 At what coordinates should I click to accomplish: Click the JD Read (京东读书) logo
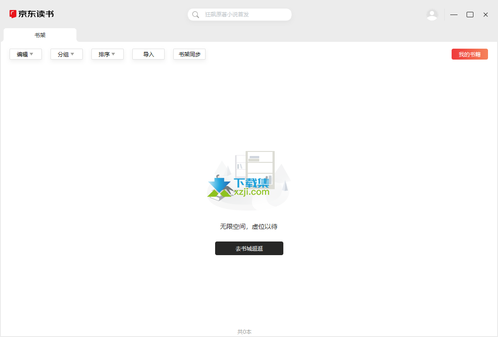point(31,14)
